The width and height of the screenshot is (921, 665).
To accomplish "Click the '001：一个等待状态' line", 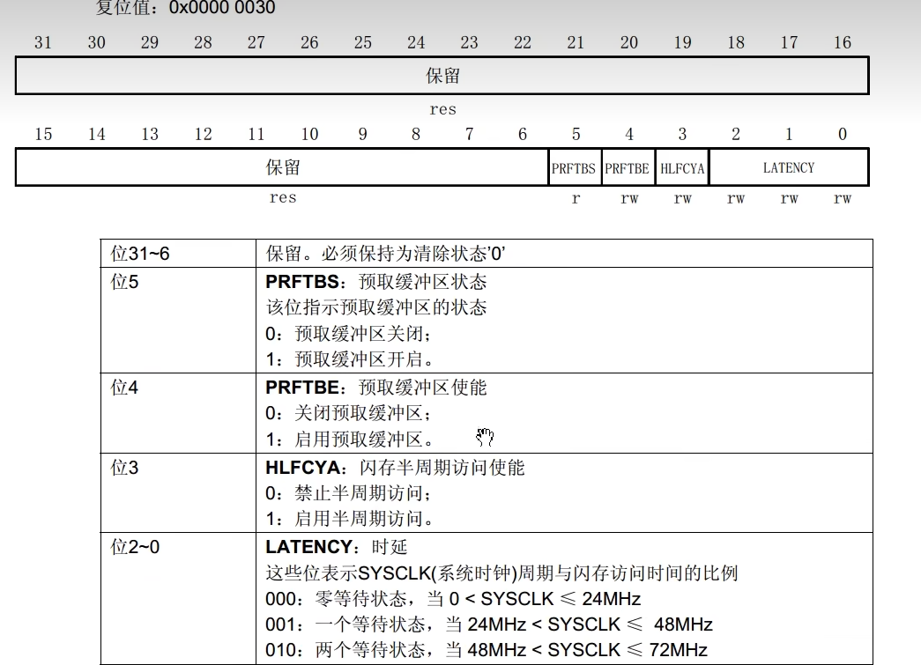I will click(488, 624).
